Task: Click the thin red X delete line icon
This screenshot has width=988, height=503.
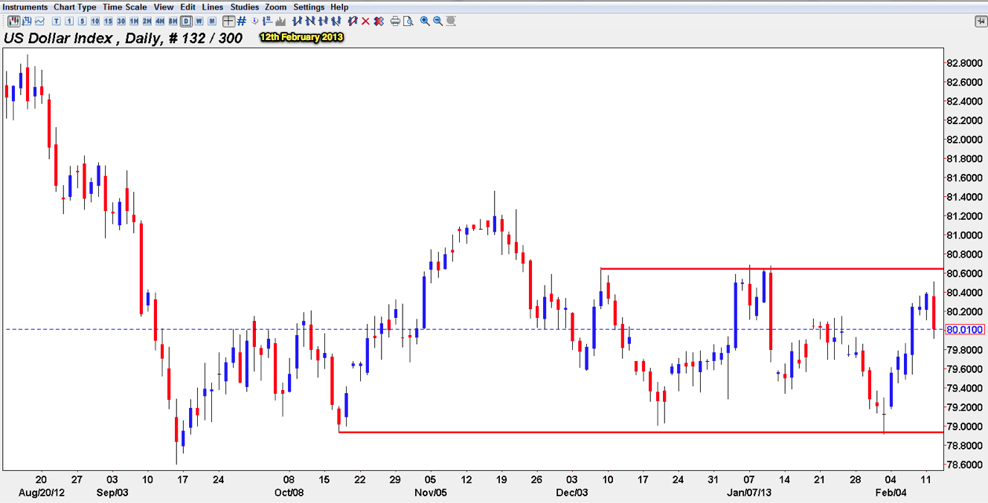Action: pos(365,21)
